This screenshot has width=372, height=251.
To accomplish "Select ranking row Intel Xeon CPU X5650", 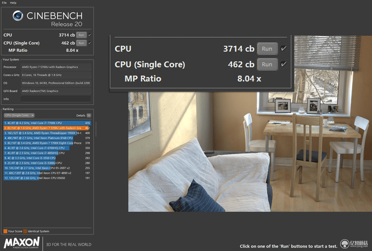I will [47, 178].
